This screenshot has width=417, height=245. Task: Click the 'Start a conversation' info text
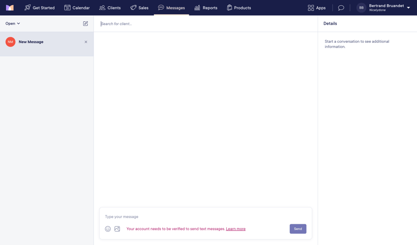click(x=357, y=44)
